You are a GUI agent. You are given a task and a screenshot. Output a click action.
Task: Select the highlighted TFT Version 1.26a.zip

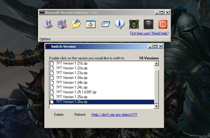tap(72, 102)
